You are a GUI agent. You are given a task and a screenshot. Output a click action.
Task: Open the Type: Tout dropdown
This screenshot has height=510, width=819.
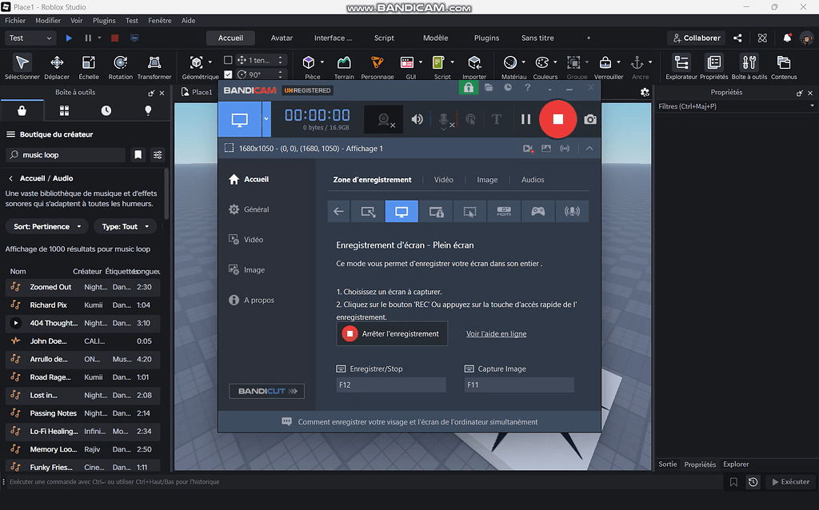point(126,226)
